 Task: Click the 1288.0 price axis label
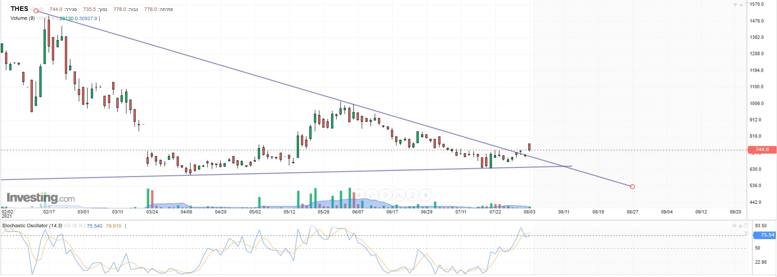[x=757, y=54]
